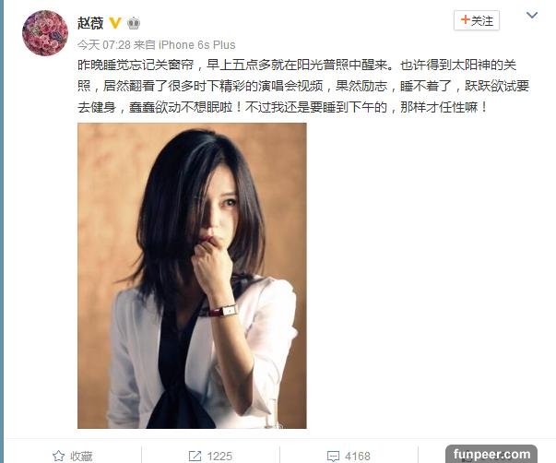Viewport: 556px width, 463px height.
Task: Toggle 收藏 to save this post
Action: click(73, 456)
